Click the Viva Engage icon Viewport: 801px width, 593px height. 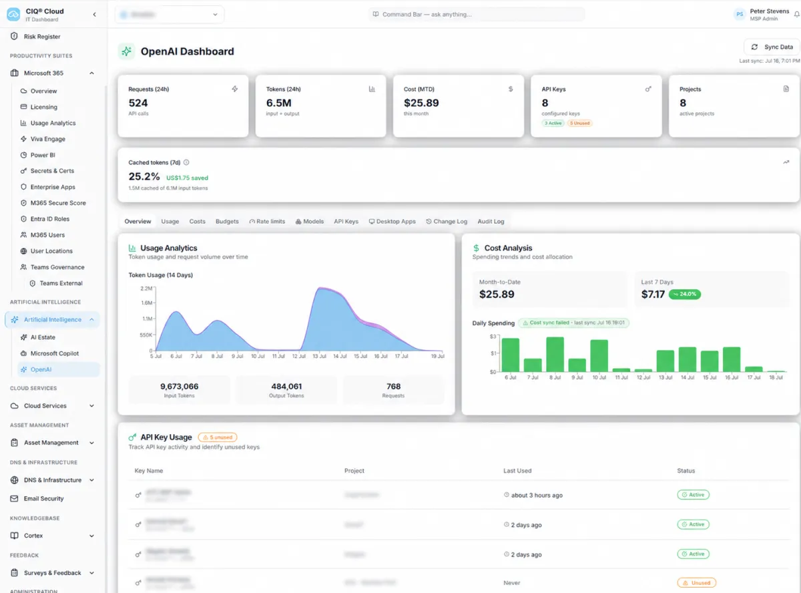24,139
